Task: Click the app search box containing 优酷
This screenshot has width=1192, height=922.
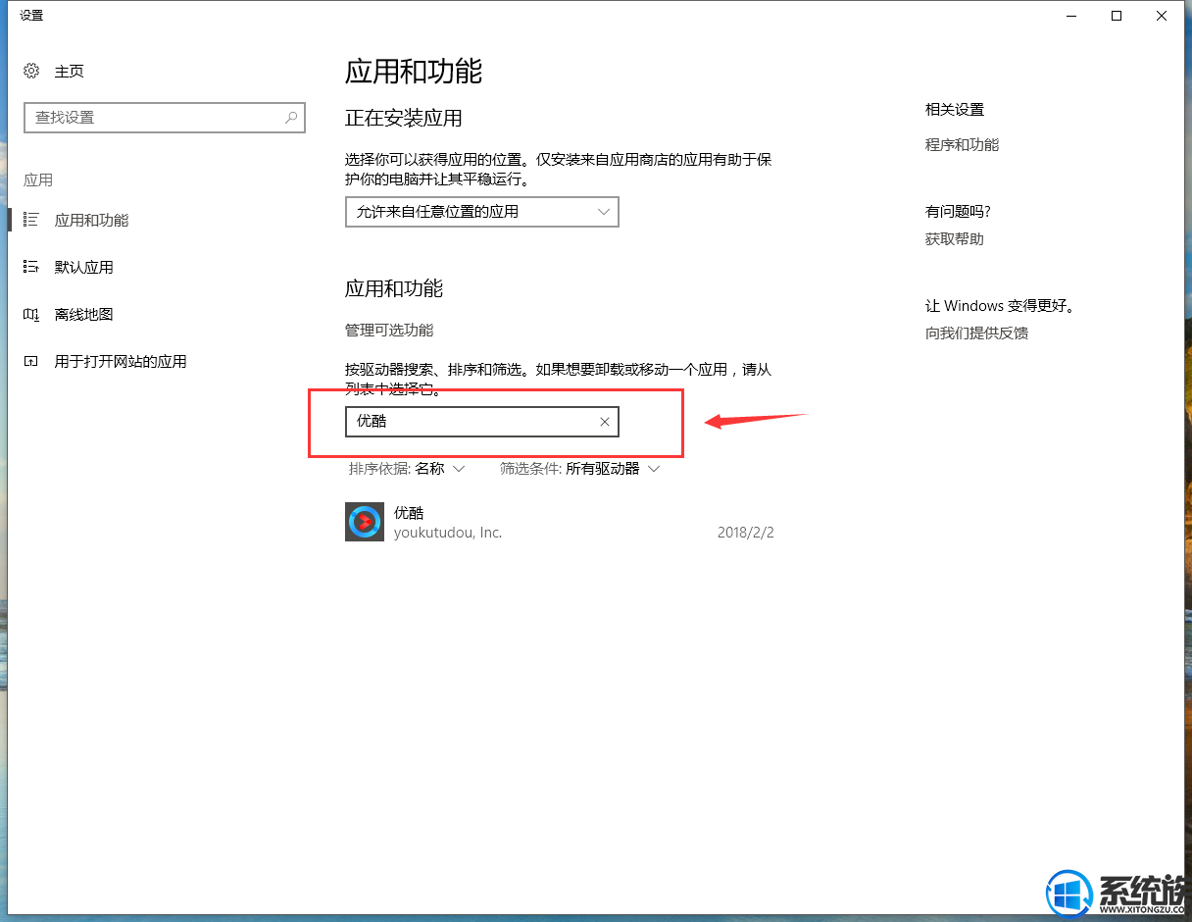Action: (x=482, y=422)
